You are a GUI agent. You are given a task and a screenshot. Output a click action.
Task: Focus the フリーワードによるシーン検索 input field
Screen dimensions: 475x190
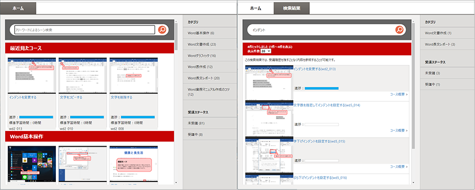[84, 30]
